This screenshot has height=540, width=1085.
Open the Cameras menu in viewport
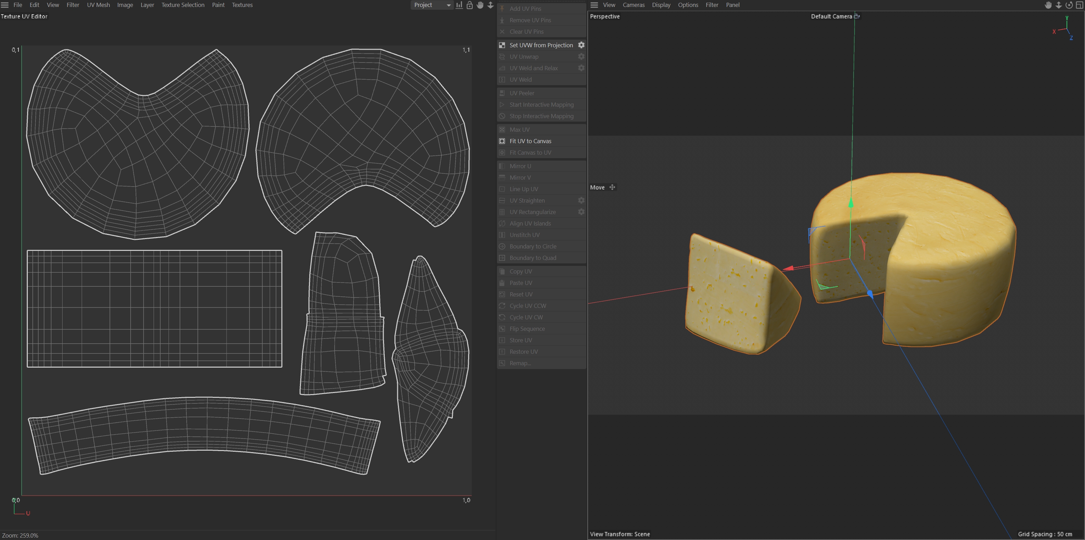click(634, 5)
